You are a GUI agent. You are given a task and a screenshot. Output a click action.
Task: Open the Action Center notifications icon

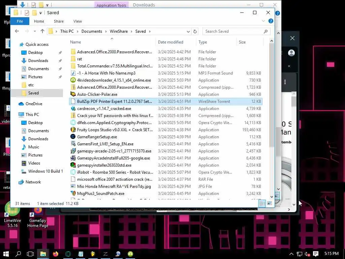[316, 254]
